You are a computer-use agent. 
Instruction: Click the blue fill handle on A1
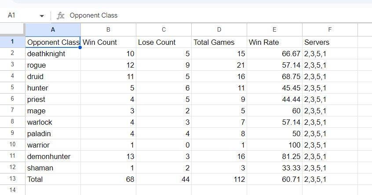80,47
